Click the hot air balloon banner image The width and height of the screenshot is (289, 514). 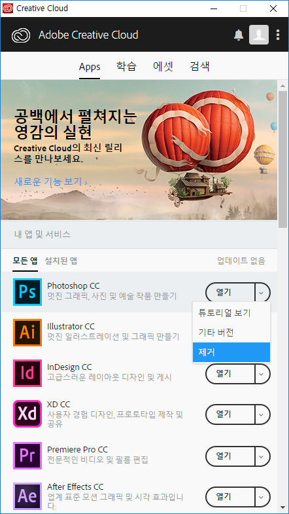tap(139, 150)
